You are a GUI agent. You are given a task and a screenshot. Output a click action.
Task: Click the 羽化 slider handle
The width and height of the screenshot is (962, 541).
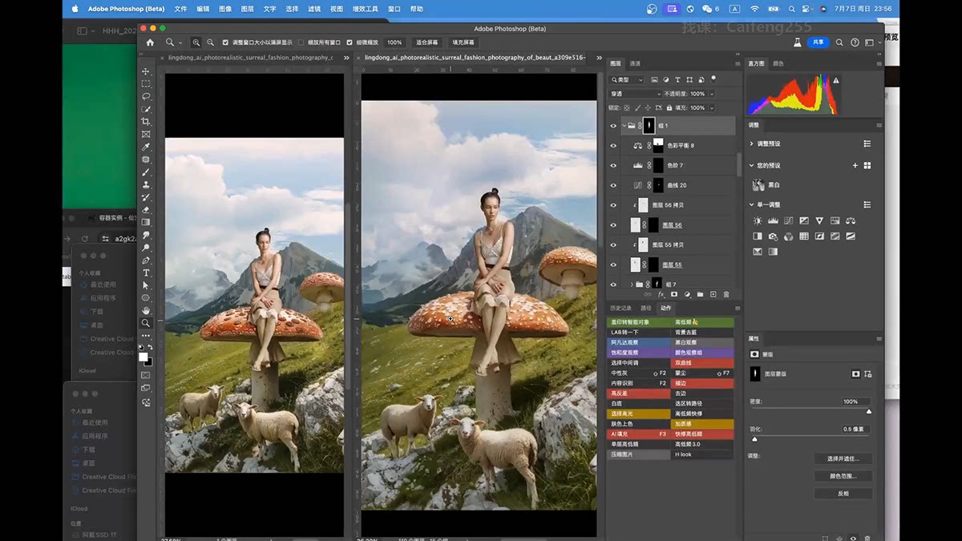(x=754, y=439)
